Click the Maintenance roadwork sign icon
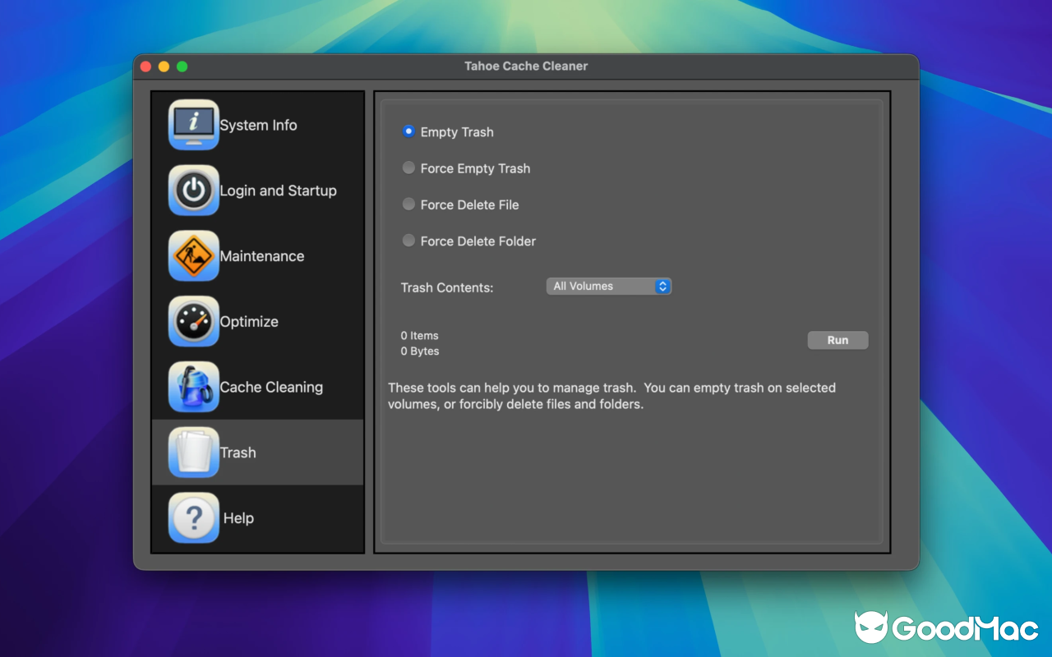This screenshot has height=657, width=1052. coord(193,255)
